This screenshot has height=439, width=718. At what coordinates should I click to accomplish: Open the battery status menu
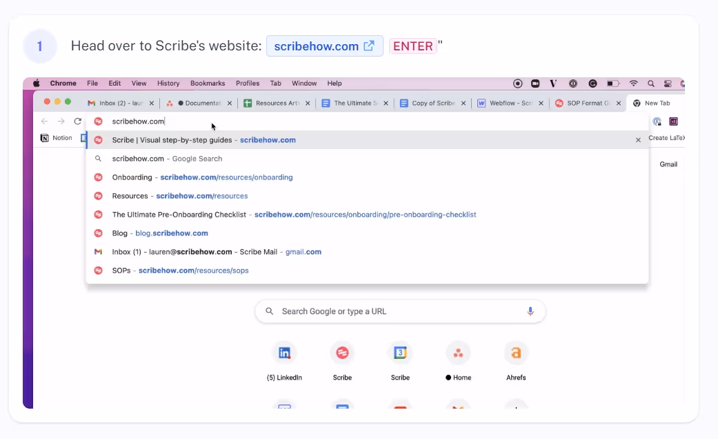point(612,84)
